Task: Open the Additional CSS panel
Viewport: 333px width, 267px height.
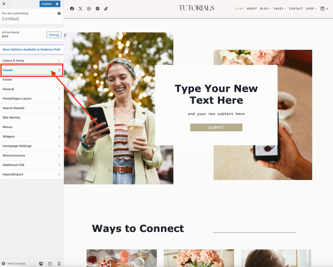Action: click(32, 165)
